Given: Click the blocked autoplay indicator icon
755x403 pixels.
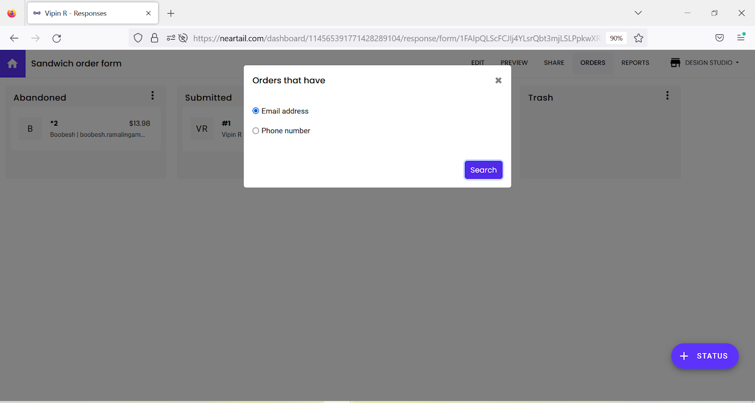Looking at the screenshot, I should (183, 38).
